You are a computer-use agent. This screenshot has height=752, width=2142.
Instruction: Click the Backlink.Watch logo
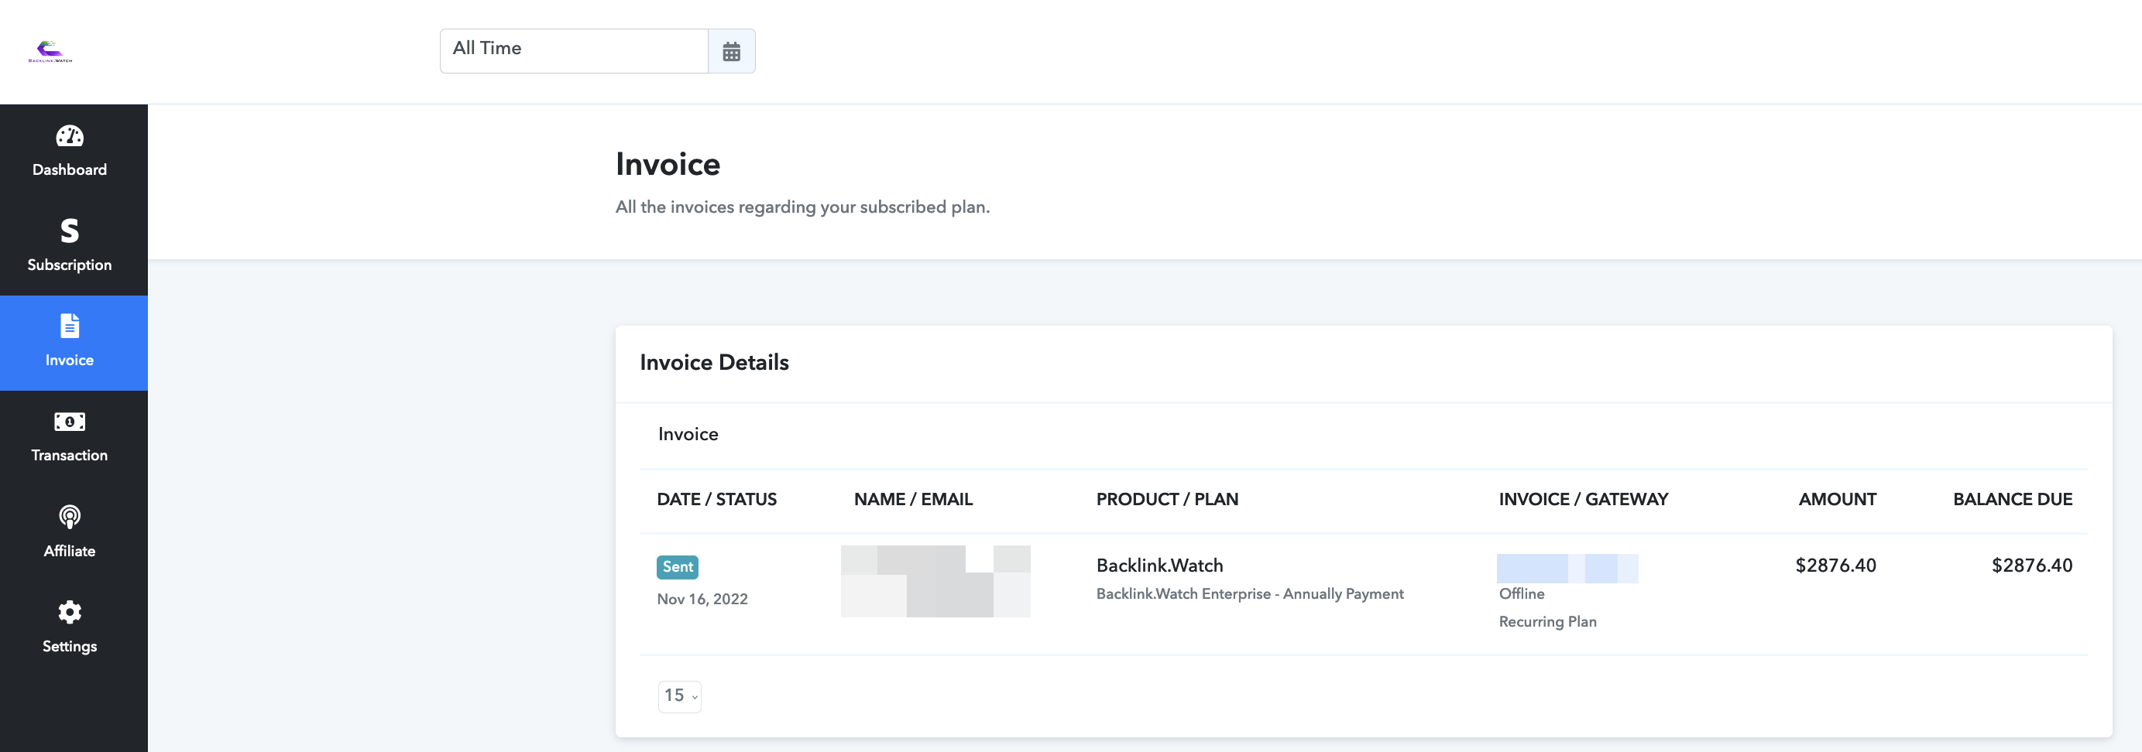[x=50, y=52]
